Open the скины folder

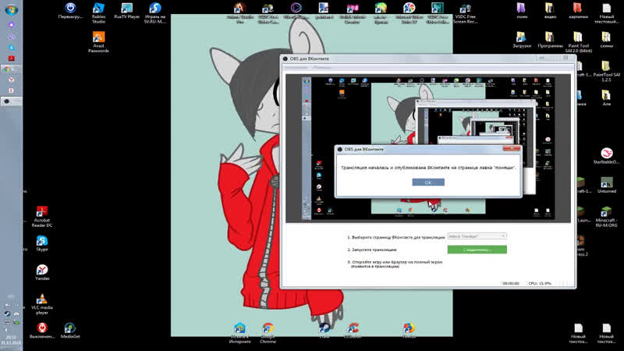[606, 40]
